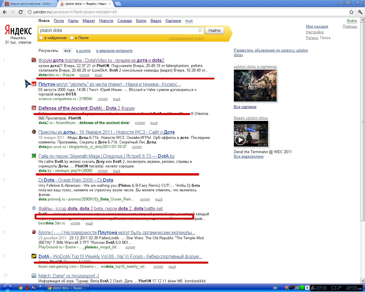Reload the Yandex search page
Screen dimensions: 365x292
tap(21, 12)
